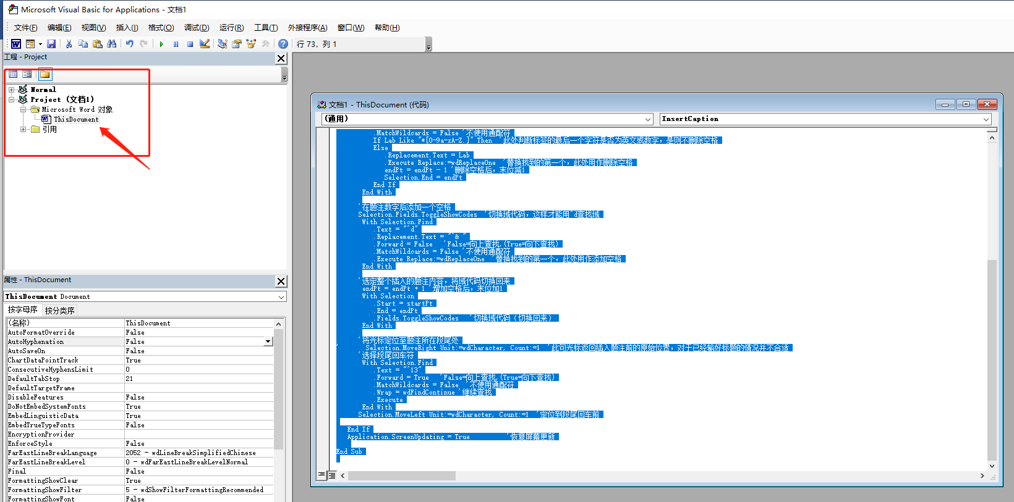The width and height of the screenshot is (1014, 502).
Task: Select the FarEastLineBreakLanguage property row
Action: [140, 453]
